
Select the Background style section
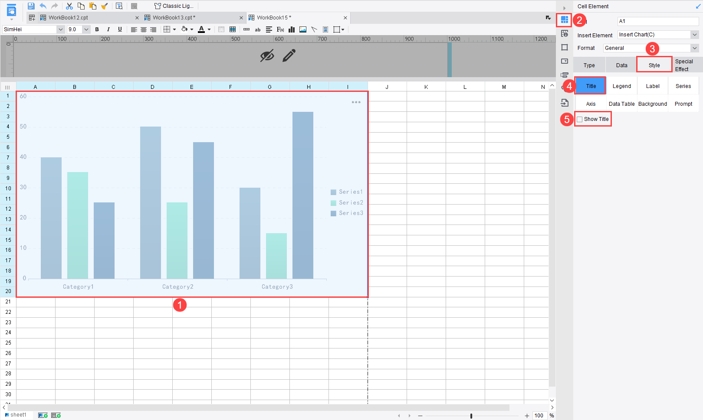click(x=653, y=104)
